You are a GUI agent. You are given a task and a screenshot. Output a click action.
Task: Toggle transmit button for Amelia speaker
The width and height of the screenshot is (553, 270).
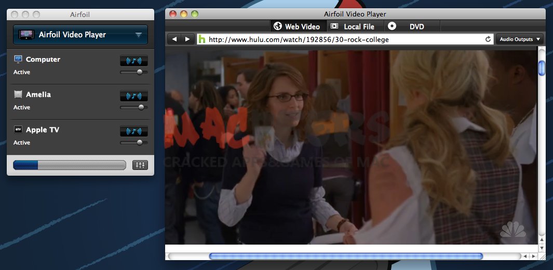(x=133, y=96)
